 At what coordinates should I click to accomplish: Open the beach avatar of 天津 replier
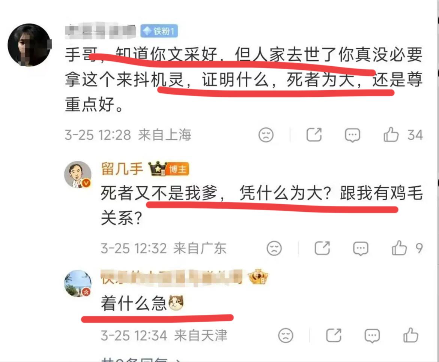pyautogui.click(x=78, y=283)
